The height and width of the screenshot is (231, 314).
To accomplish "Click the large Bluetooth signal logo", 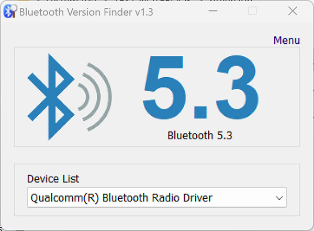I will point(70,97).
